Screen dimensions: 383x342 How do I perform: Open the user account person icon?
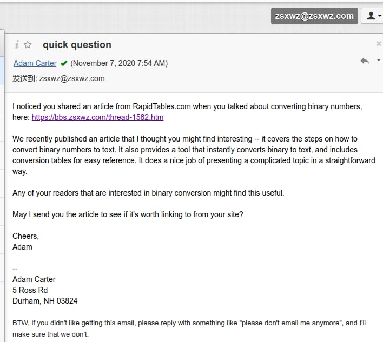371,16
